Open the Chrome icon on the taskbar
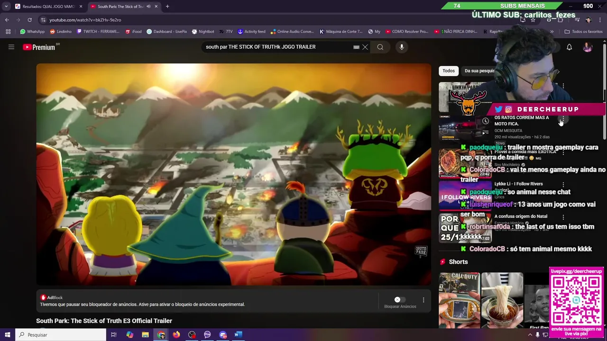This screenshot has height=341, width=607. click(x=161, y=335)
